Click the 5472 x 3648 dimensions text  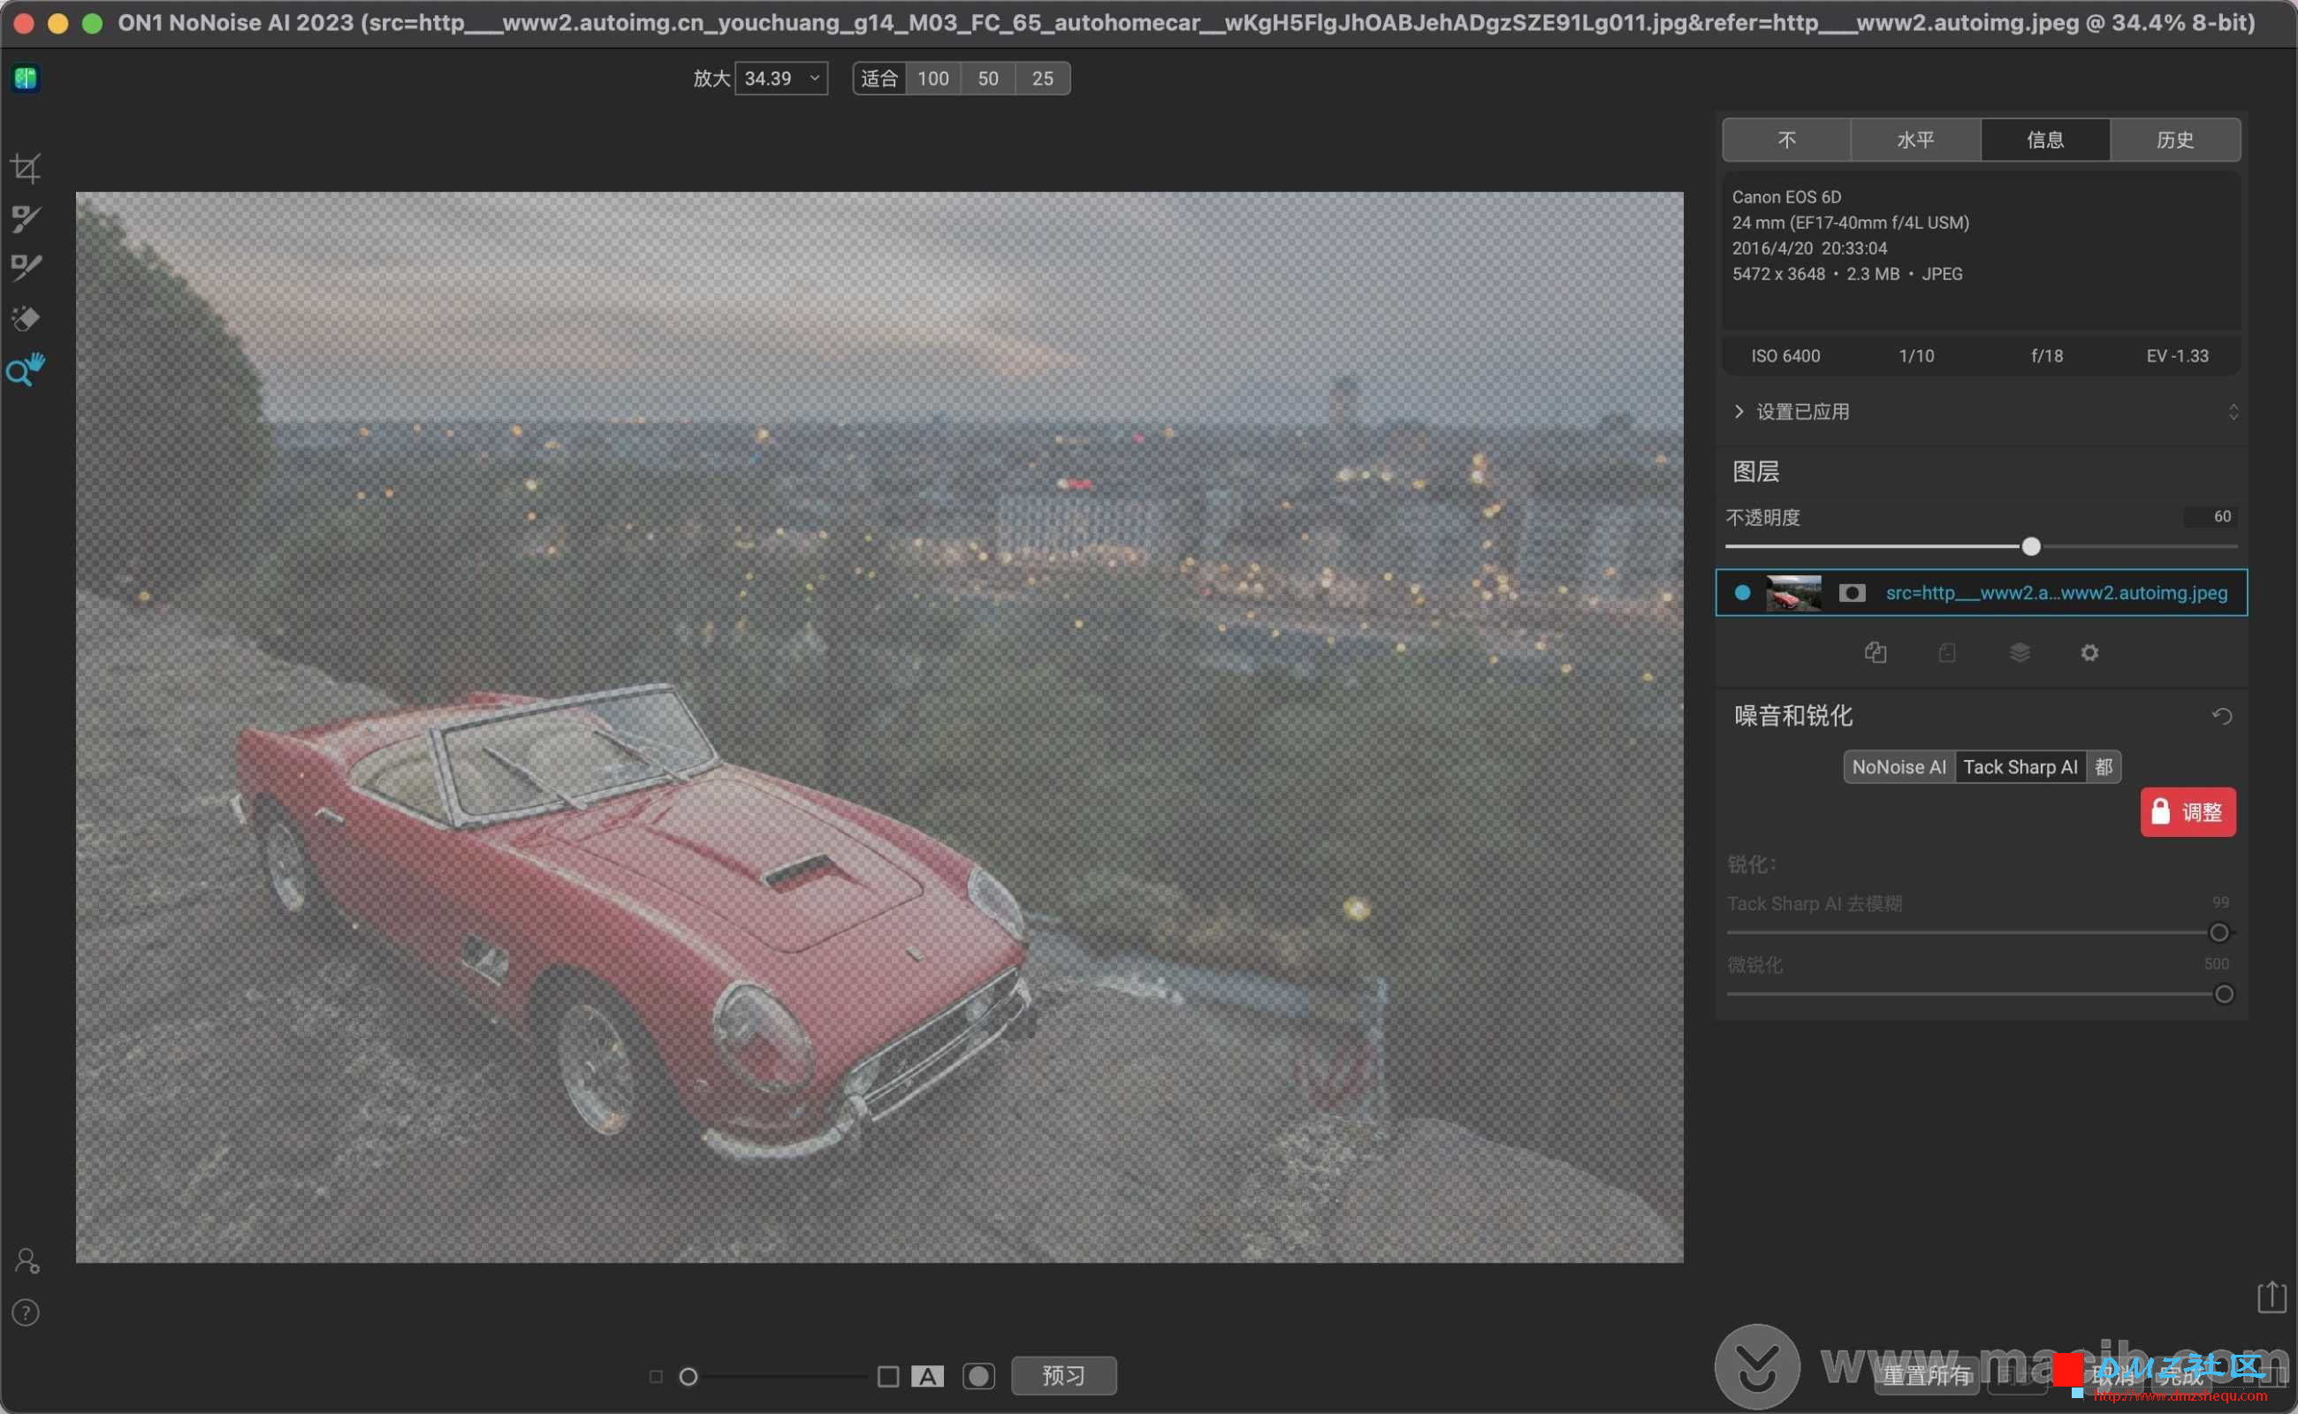[1778, 274]
